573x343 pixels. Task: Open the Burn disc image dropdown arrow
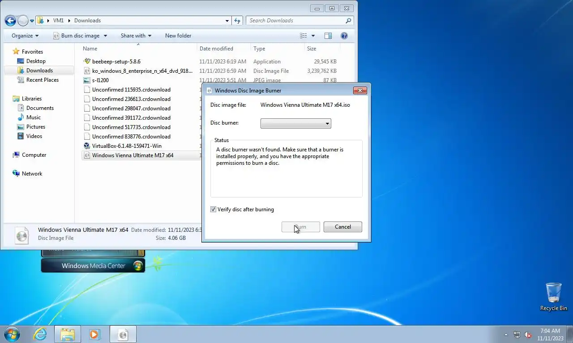coord(106,36)
